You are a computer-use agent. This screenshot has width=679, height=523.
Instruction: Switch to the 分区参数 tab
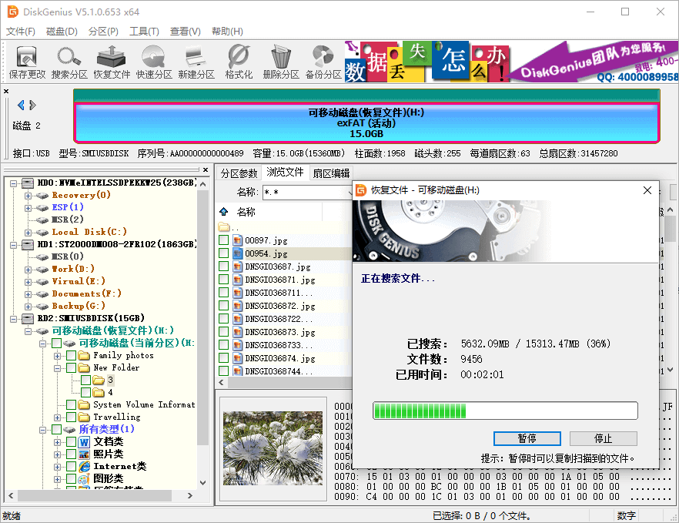click(x=239, y=173)
